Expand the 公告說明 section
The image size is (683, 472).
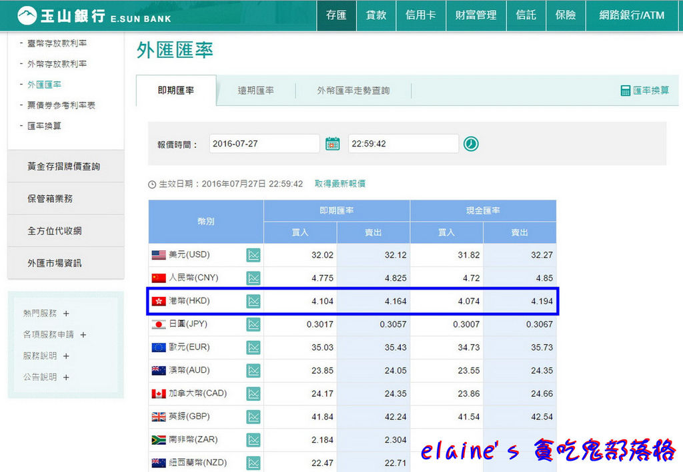[x=66, y=377]
